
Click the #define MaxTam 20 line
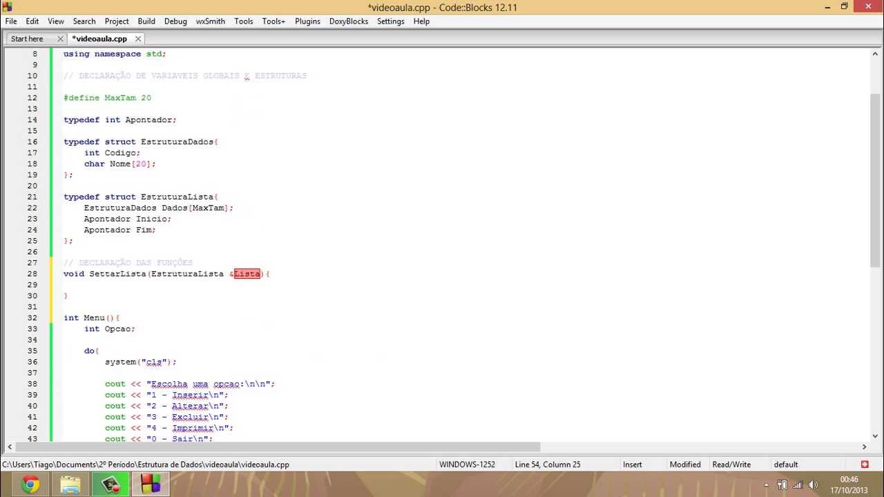(x=107, y=98)
